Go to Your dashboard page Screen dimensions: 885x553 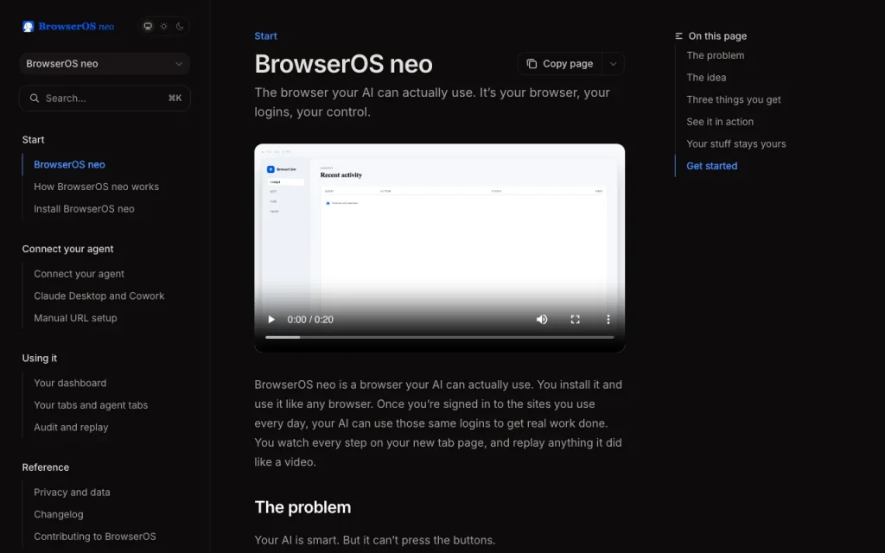click(x=70, y=383)
